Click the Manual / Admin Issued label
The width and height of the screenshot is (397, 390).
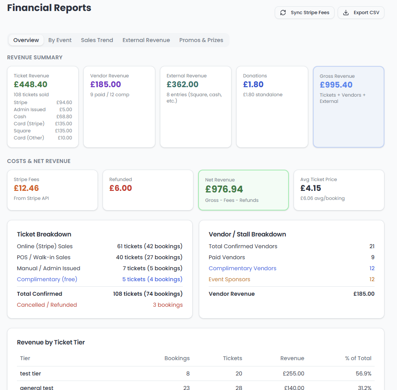coord(49,268)
